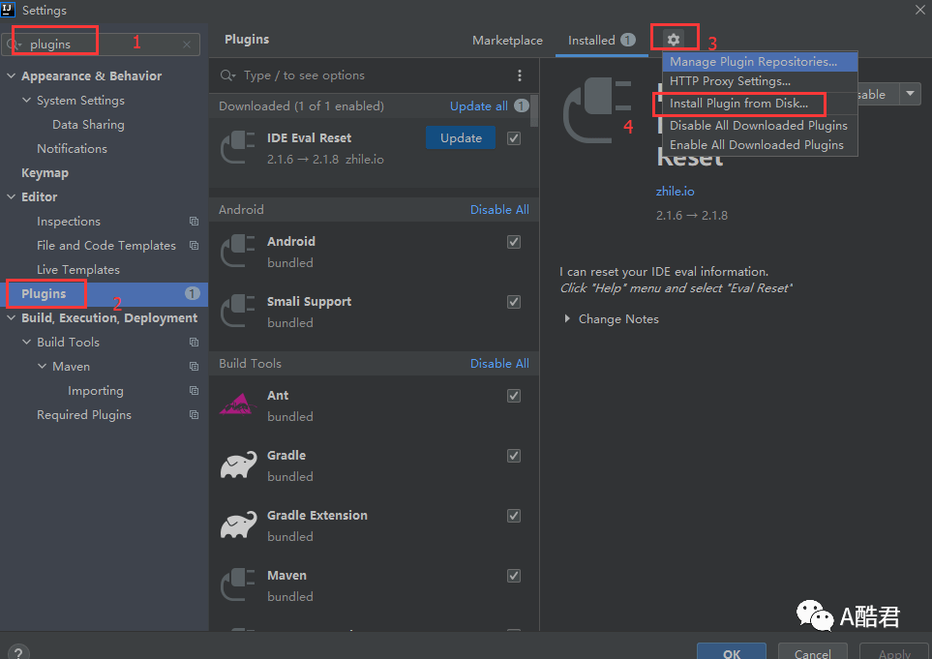Click the IDE Eval Reset plug icon
The width and height of the screenshot is (932, 659).
(238, 147)
